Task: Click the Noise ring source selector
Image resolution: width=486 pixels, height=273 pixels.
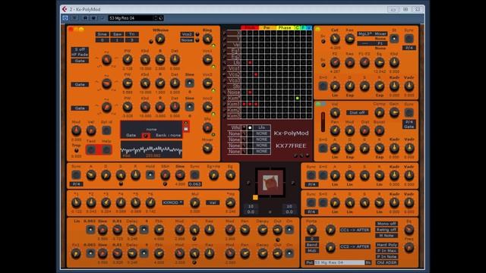Action: (187, 40)
